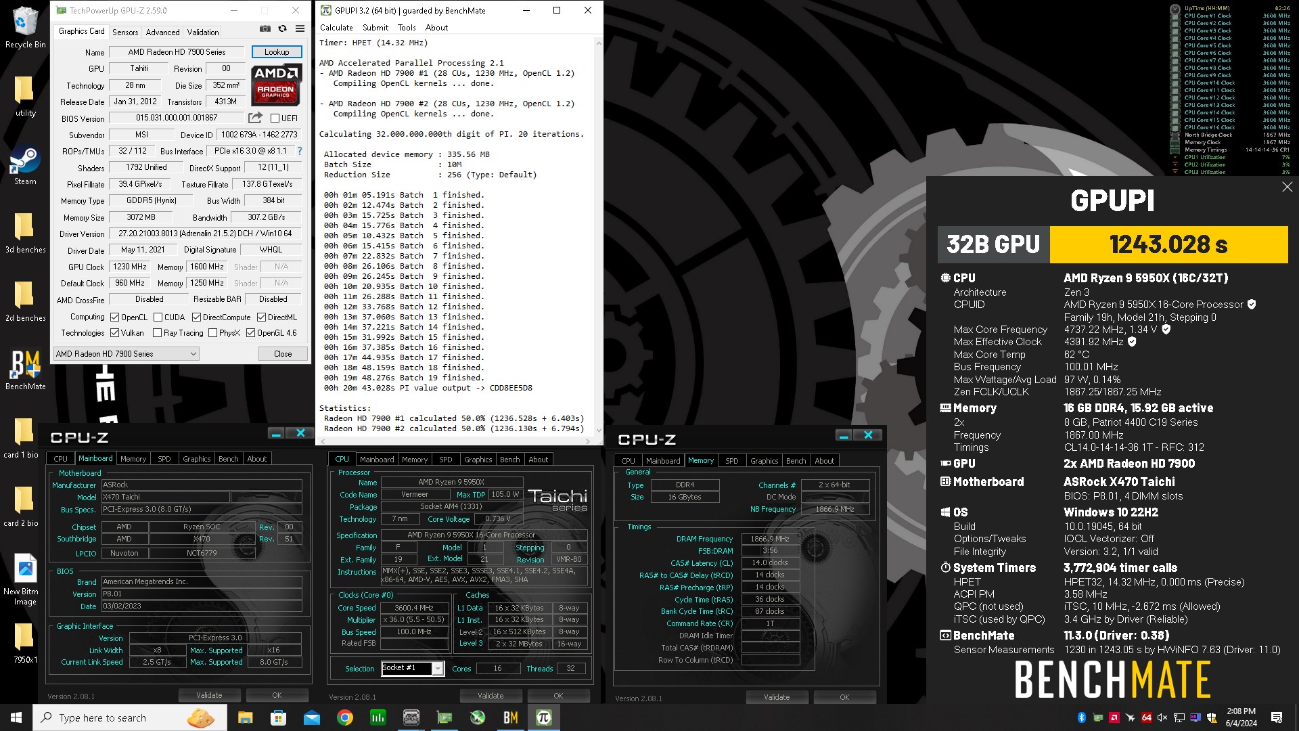Click the GPU-Z Name field AMD Radeon HD 7900 Series
The image size is (1299, 731).
click(177, 51)
